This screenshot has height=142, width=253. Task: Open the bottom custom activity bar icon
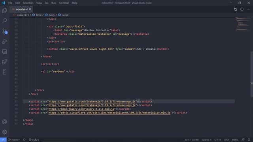click(x=4, y=72)
